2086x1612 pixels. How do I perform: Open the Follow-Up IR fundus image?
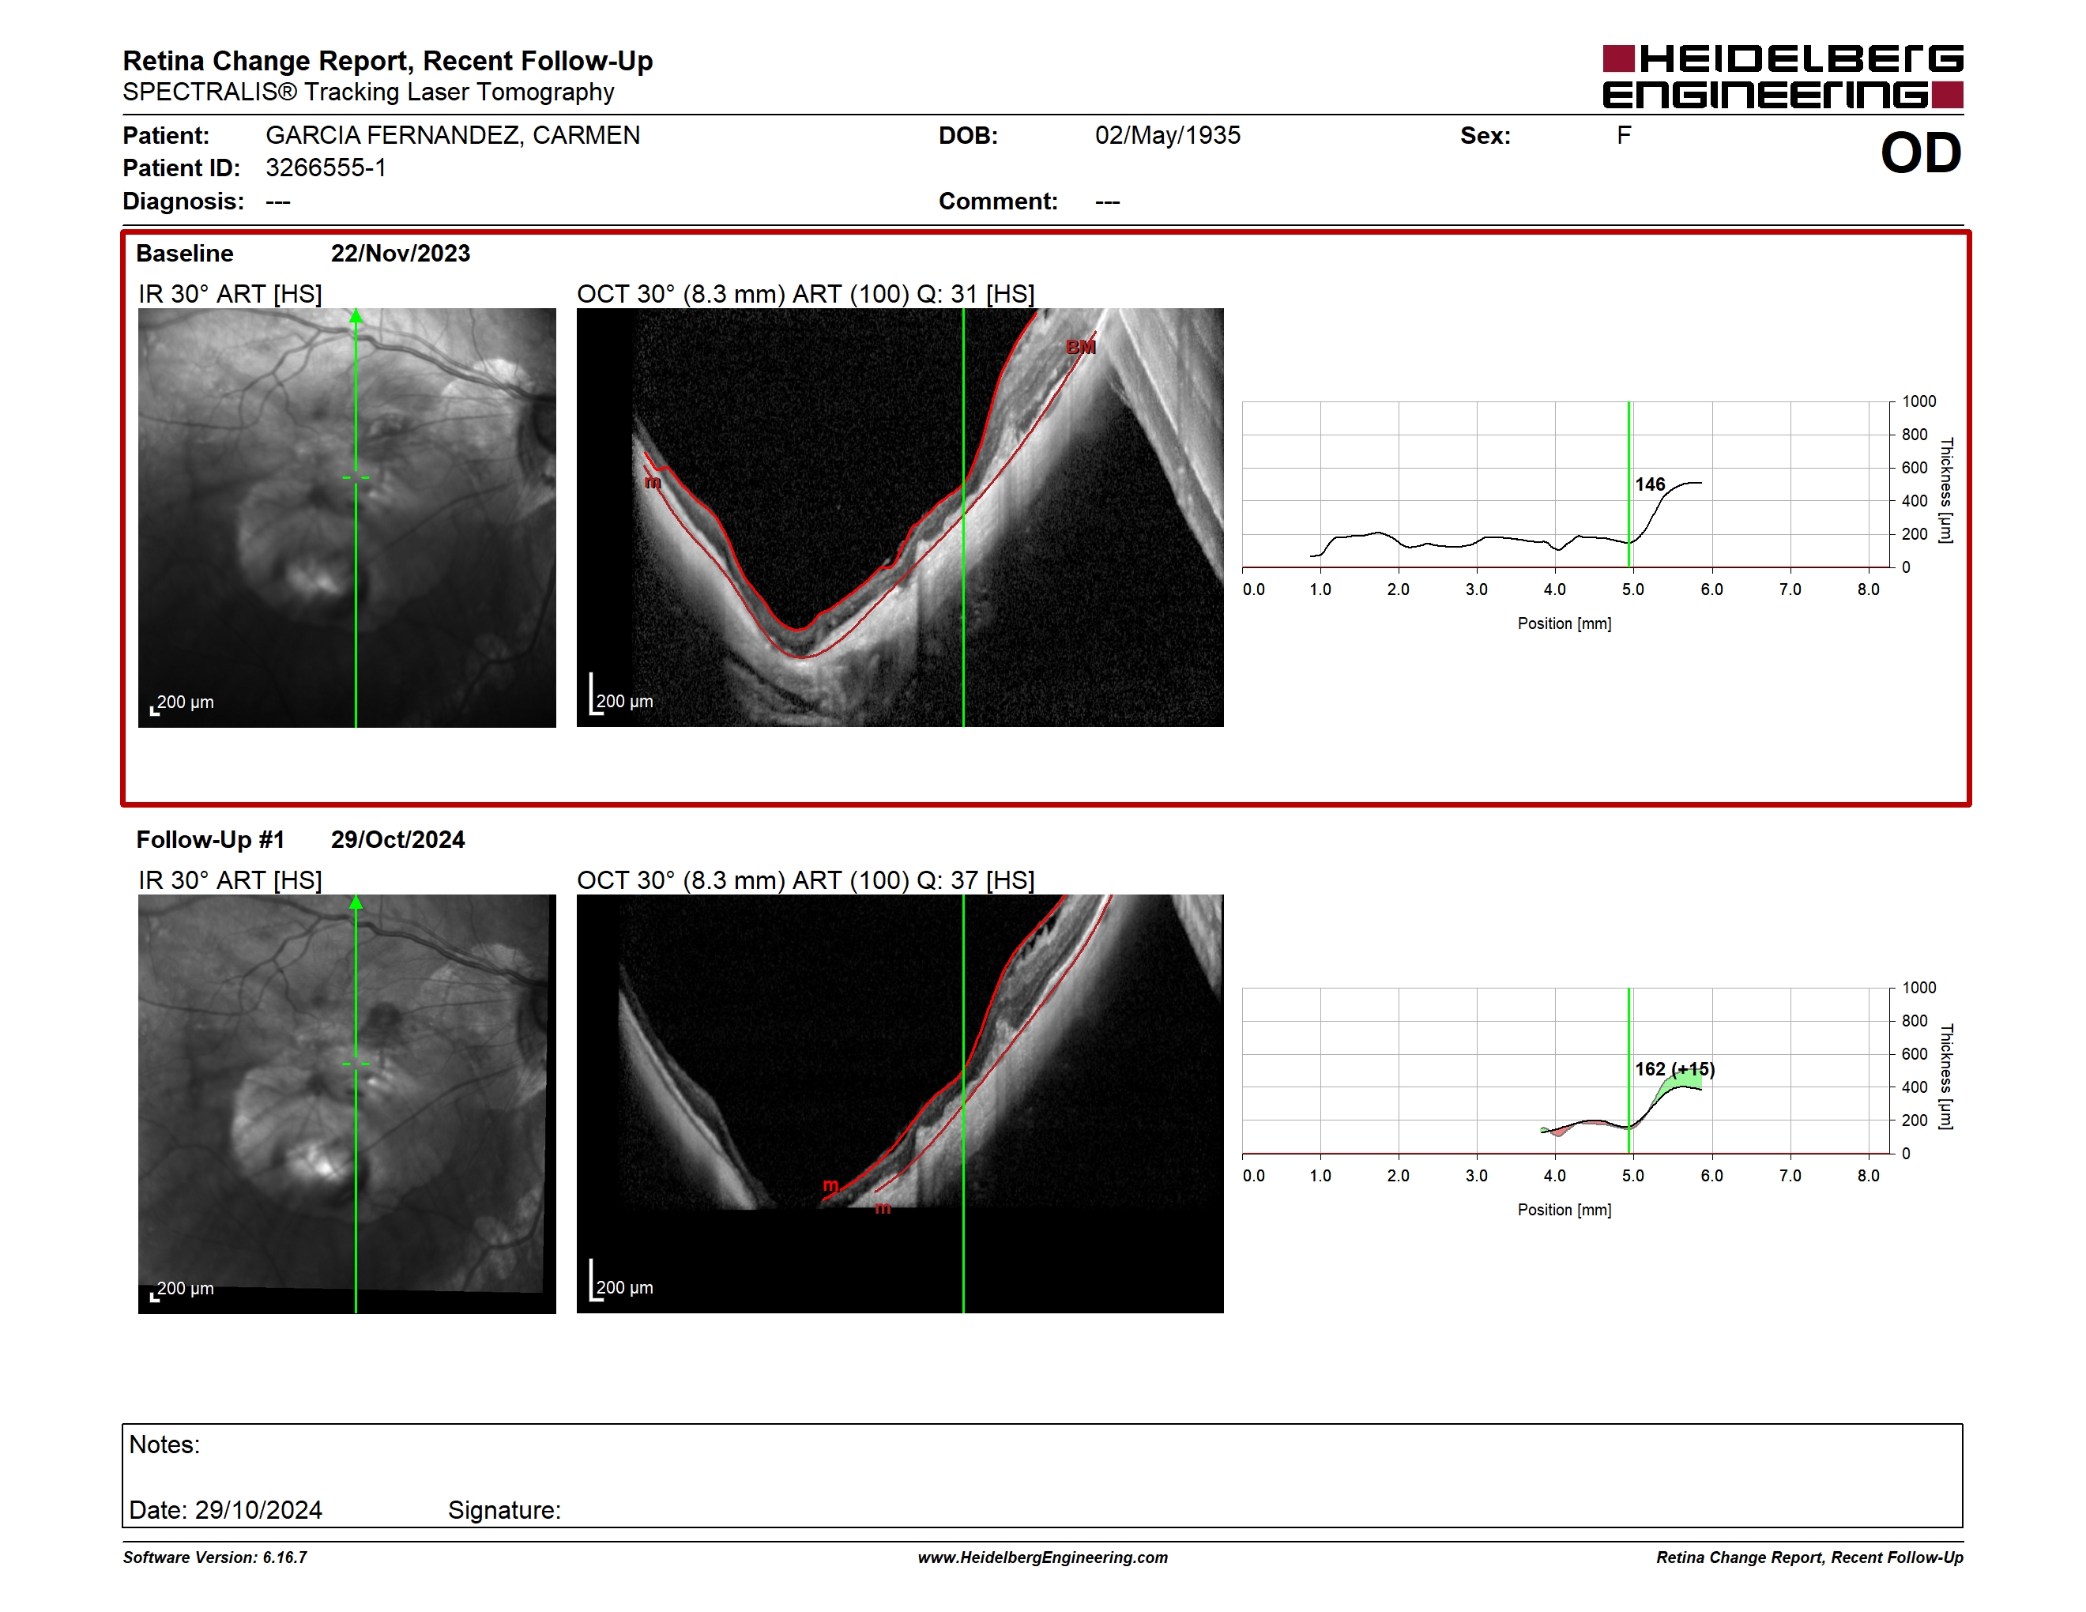(x=347, y=1104)
